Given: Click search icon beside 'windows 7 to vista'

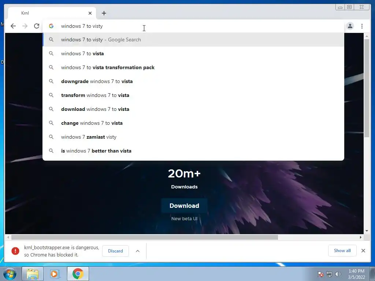Looking at the screenshot, I should point(51,53).
